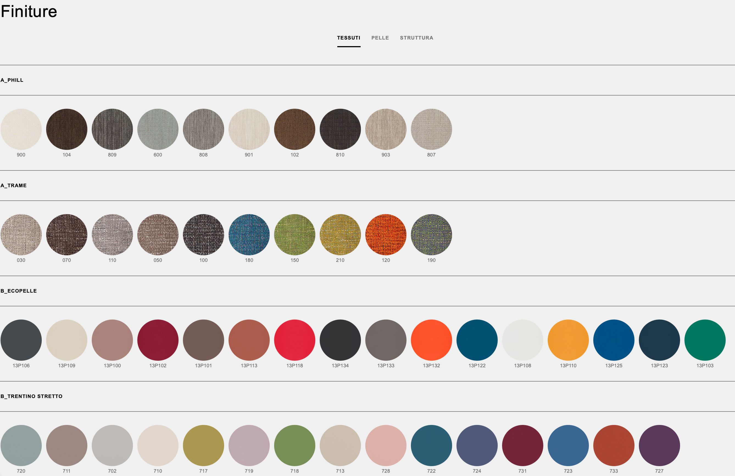This screenshot has height=476, width=735.
Task: Pick the green Trame swatch 150
Action: click(x=295, y=235)
